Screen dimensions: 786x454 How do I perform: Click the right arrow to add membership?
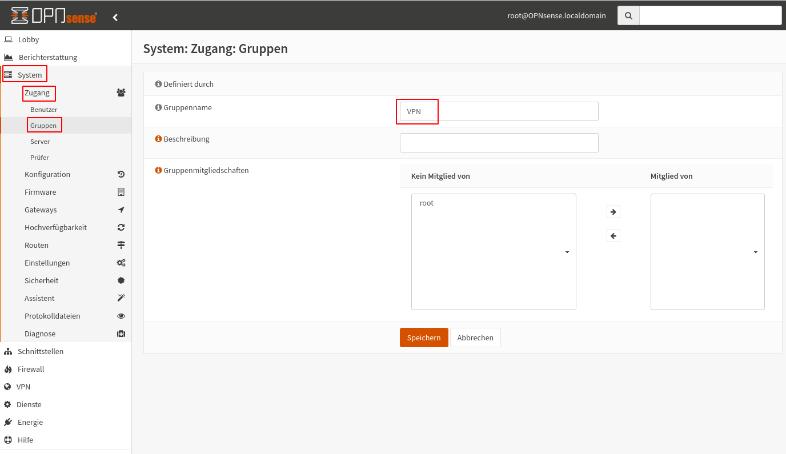[x=613, y=212]
